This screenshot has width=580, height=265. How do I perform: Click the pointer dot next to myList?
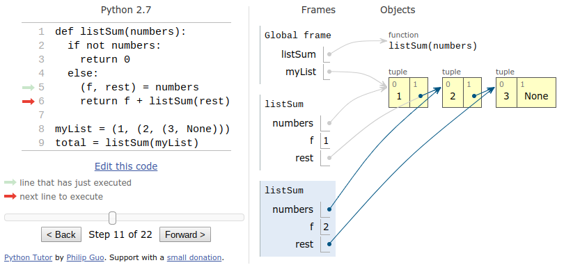coord(329,72)
